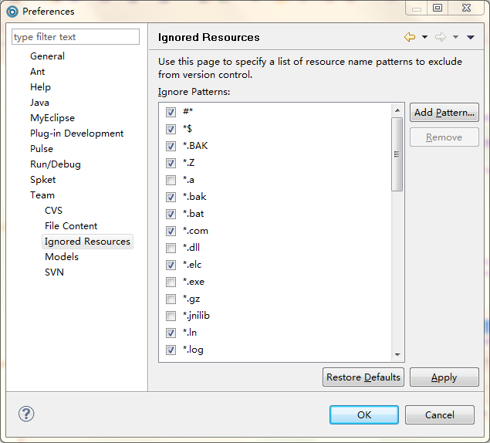The width and height of the screenshot is (490, 443).
Task: Open Run/Debug preferences
Action: [56, 164]
